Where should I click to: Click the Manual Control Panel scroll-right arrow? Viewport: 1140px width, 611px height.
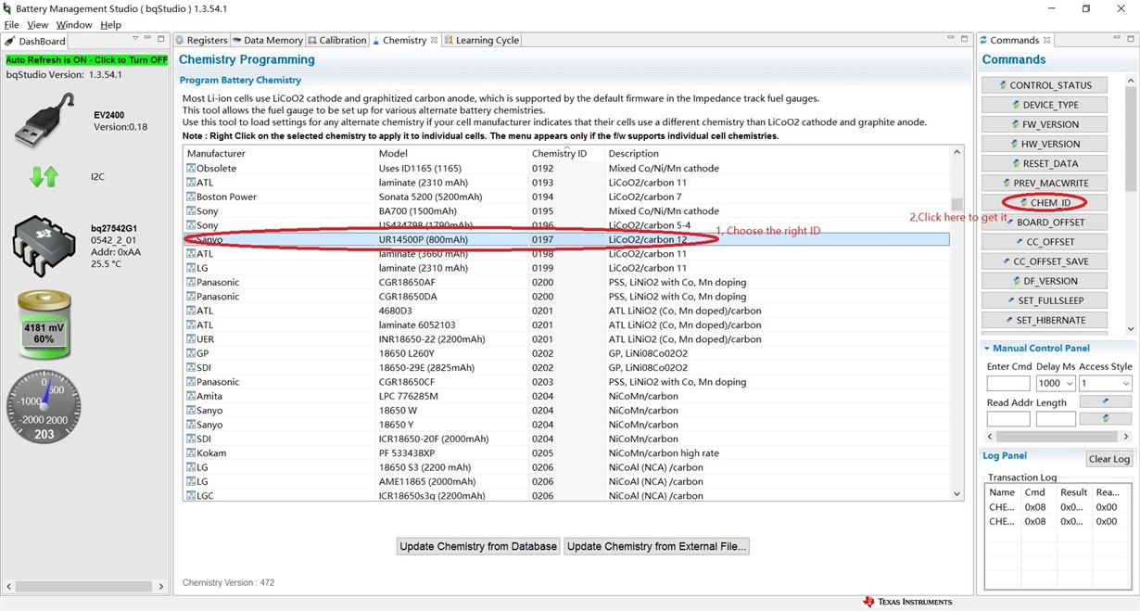[x=1126, y=436]
